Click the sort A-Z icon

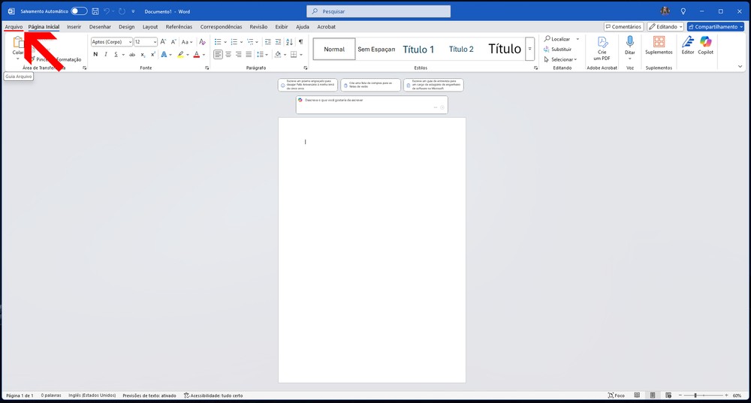coord(288,42)
